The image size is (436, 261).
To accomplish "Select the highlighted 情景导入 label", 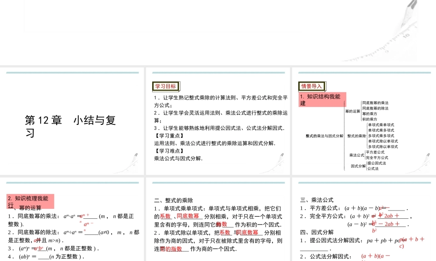I will click(x=312, y=86).
